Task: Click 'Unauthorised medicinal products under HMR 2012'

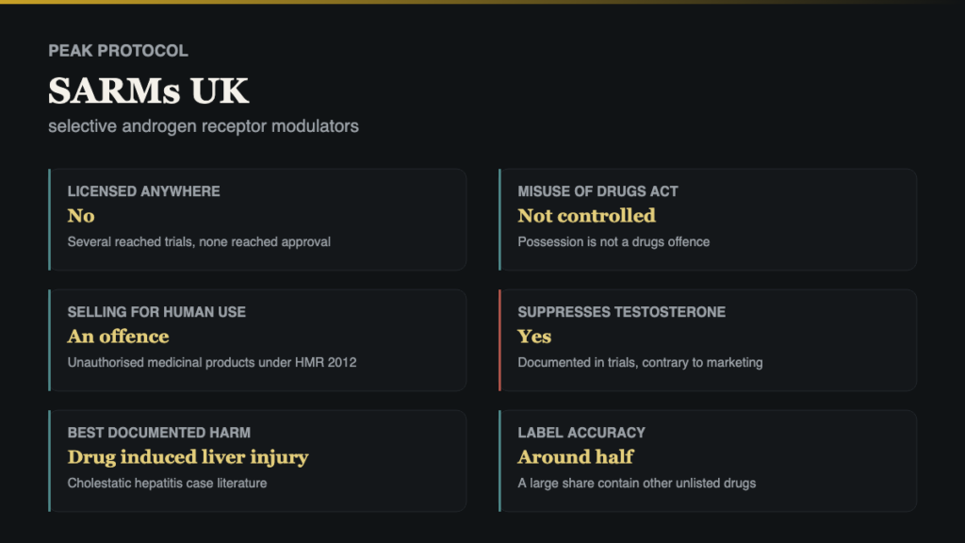Action: click(212, 363)
